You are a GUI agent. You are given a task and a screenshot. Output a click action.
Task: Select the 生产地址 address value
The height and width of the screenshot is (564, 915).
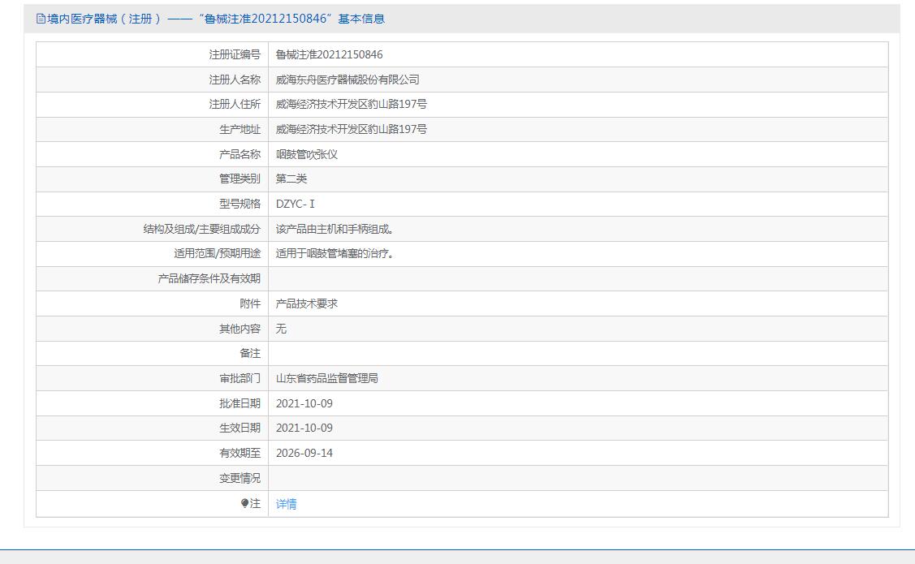tap(351, 130)
